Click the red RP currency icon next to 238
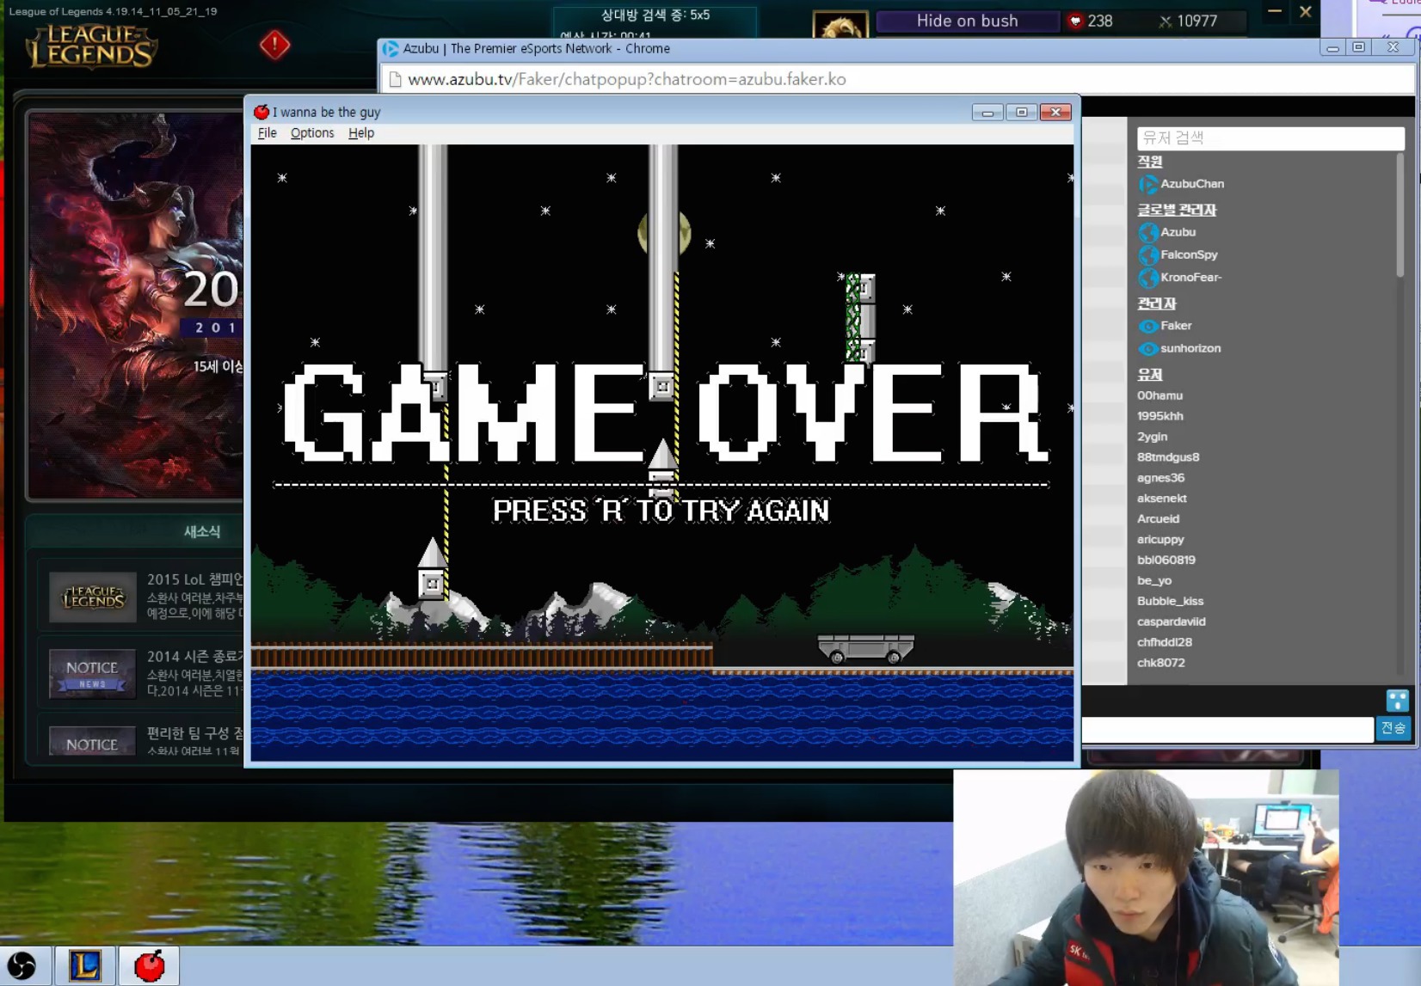 coord(1075,21)
